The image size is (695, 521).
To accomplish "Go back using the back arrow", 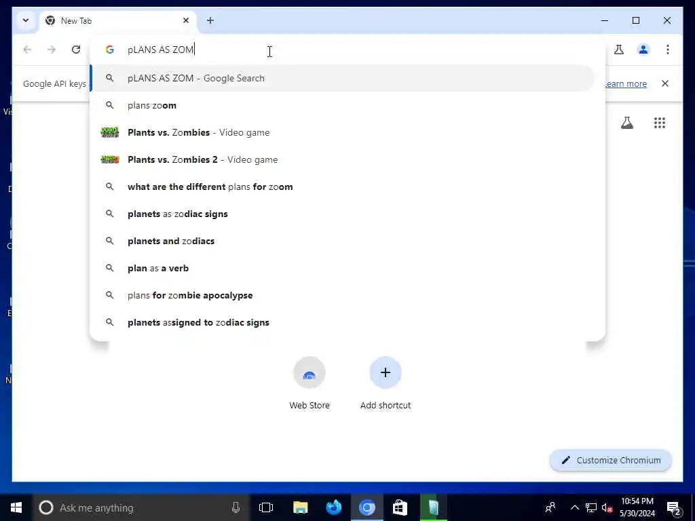I will [27, 50].
